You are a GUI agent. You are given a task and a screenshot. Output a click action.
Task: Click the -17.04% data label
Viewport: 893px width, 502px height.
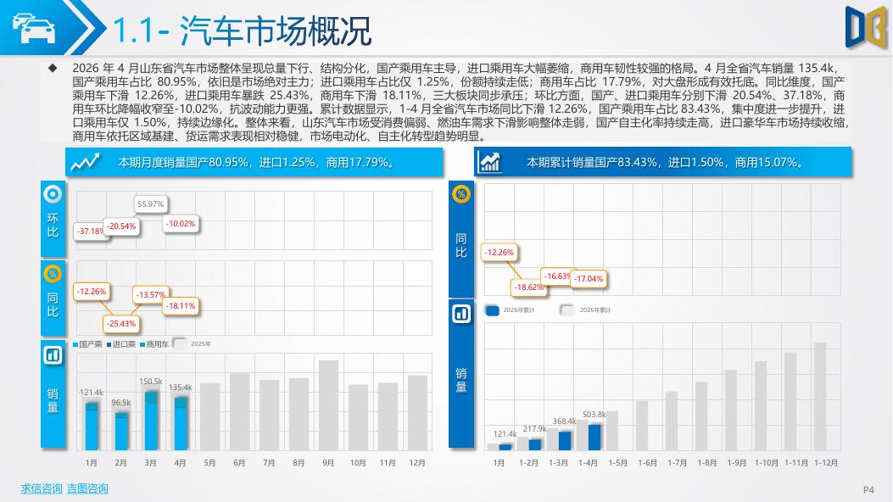[589, 279]
